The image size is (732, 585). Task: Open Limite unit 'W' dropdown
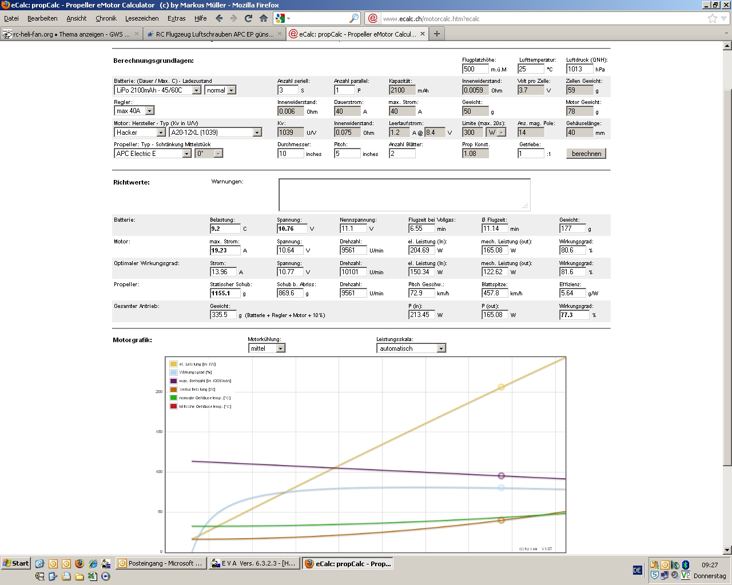click(496, 133)
